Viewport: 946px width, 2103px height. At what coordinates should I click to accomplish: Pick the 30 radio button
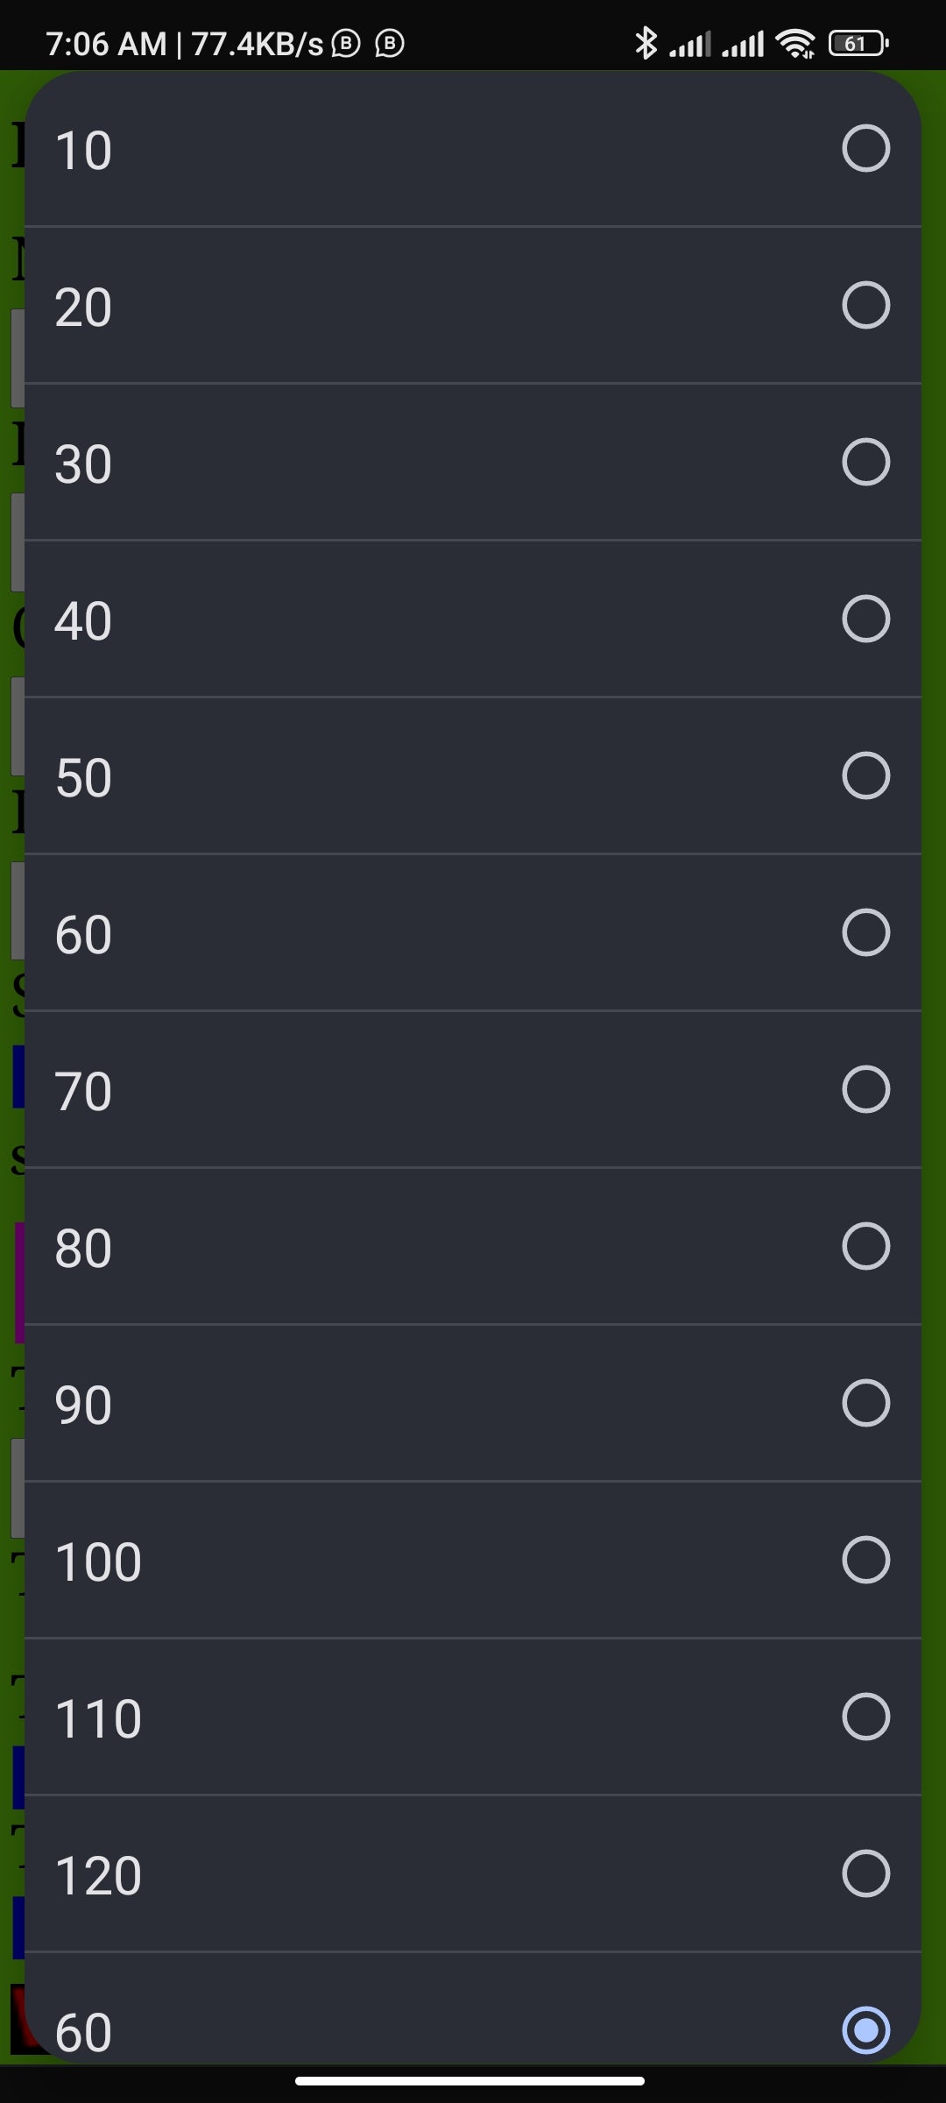click(x=865, y=462)
